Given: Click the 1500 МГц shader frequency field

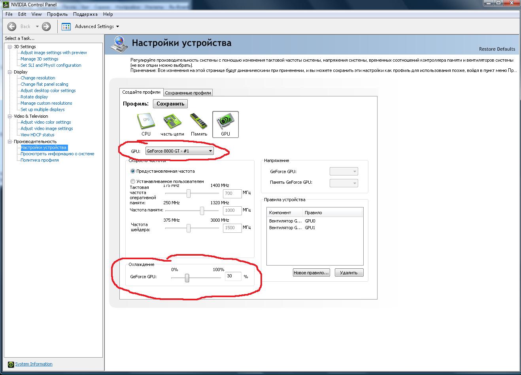Looking at the screenshot, I should [x=232, y=228].
